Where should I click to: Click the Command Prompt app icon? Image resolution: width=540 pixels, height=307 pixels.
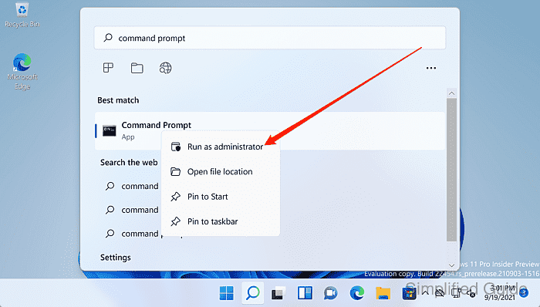pos(110,131)
